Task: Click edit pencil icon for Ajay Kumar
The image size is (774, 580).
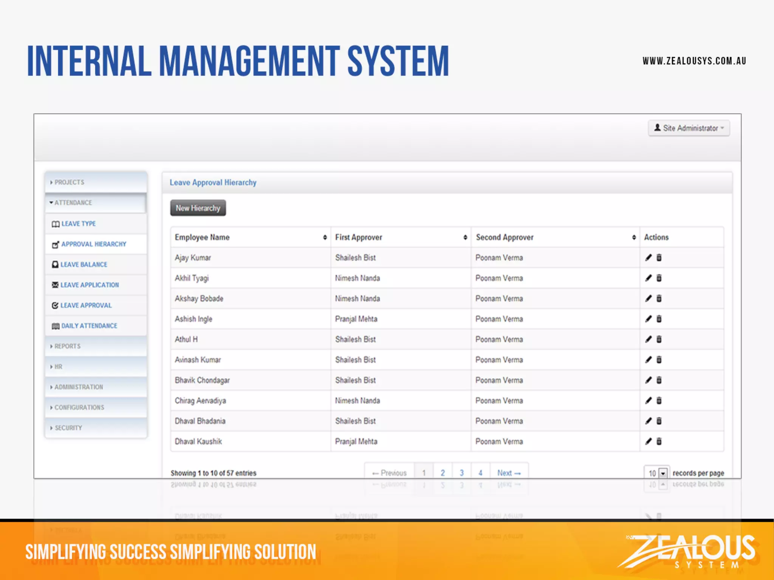Action: pos(649,258)
